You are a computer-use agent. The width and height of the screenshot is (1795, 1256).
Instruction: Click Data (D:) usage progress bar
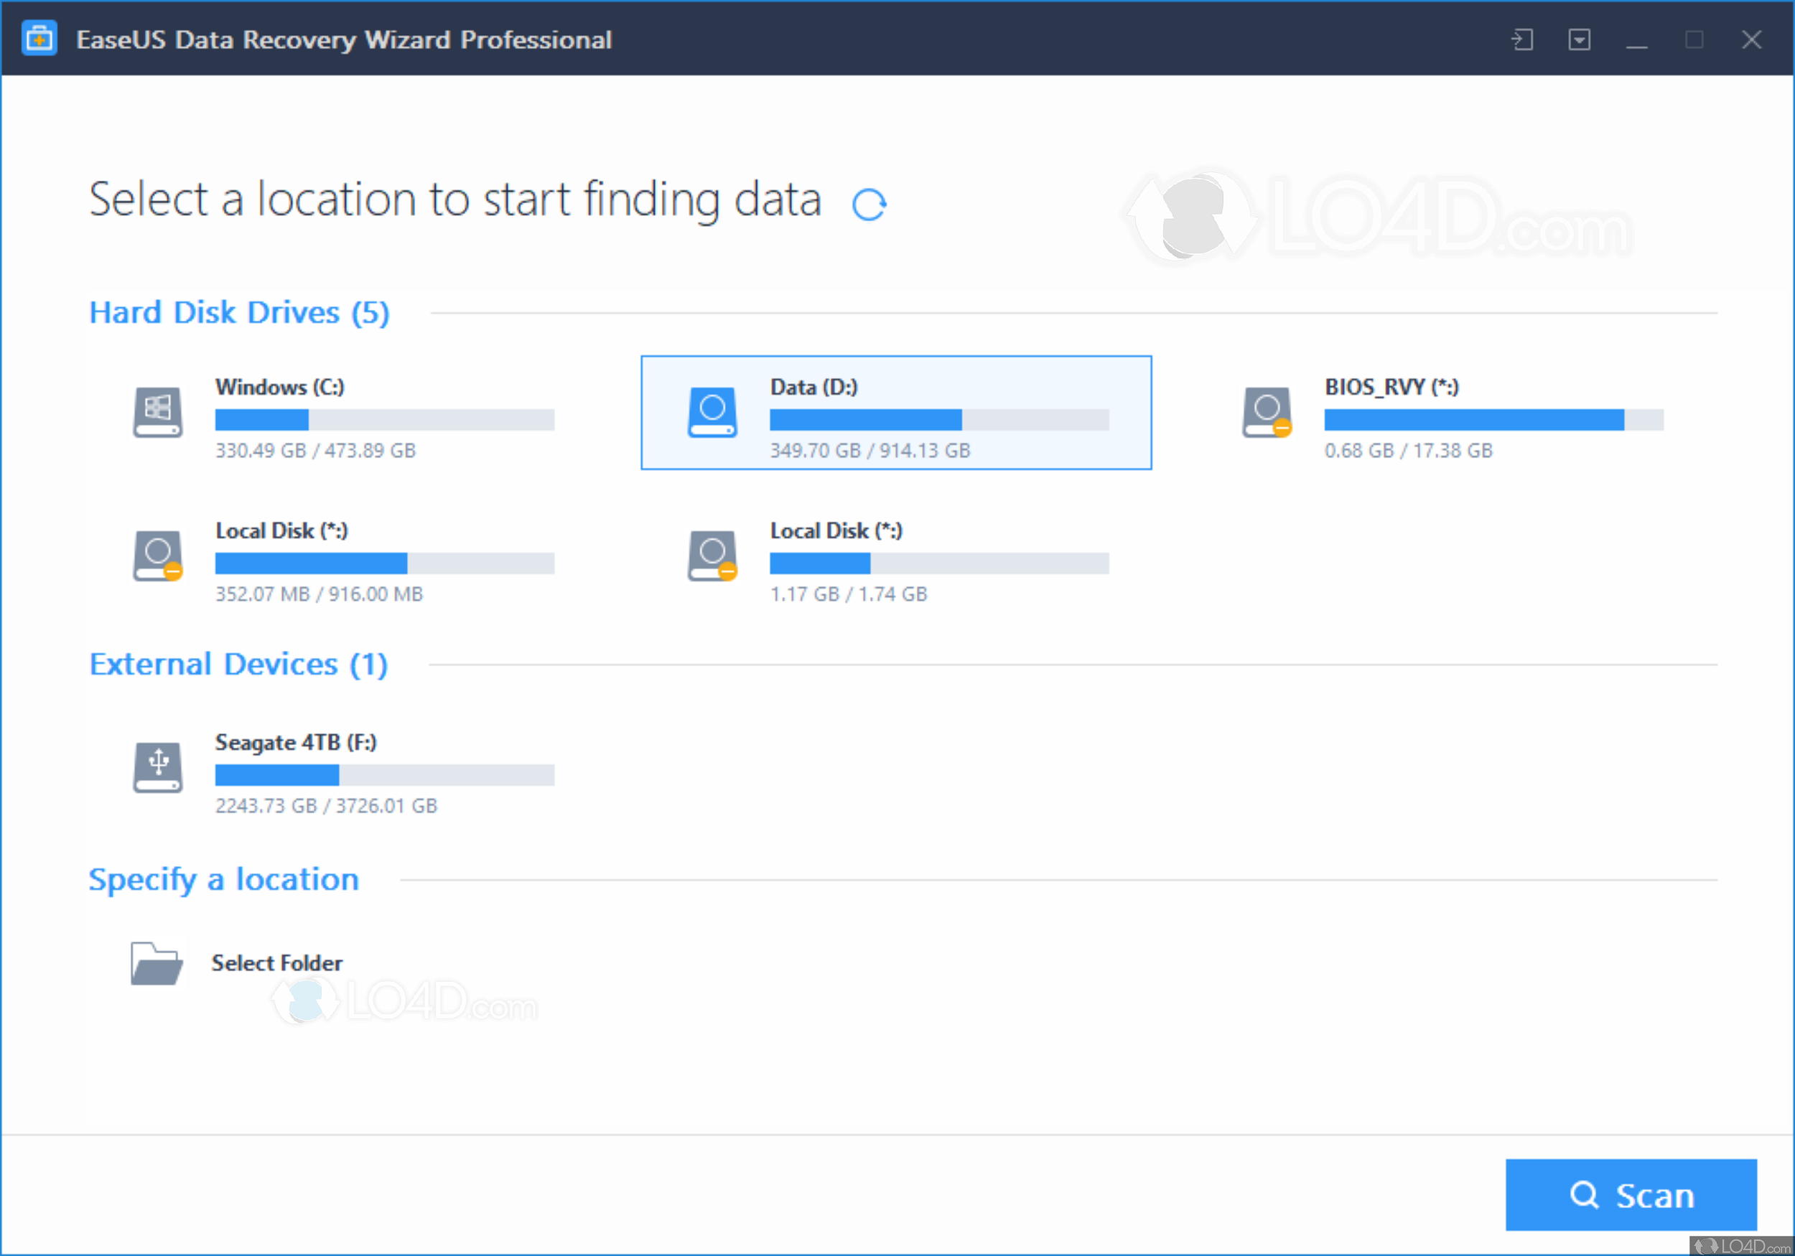point(938,420)
